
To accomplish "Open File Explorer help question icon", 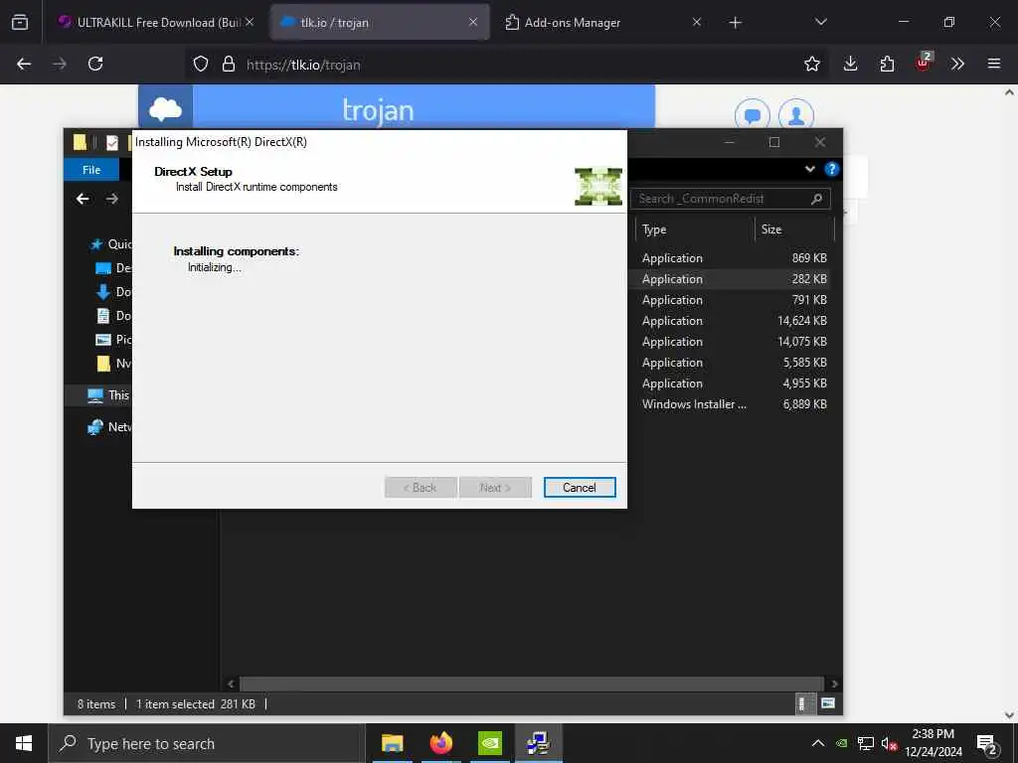I will 831,169.
